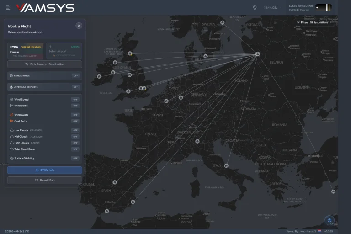Viewport: 351px width, 234px height.
Task: Click the Served By web-1-ams-3 text
Action: (301, 231)
